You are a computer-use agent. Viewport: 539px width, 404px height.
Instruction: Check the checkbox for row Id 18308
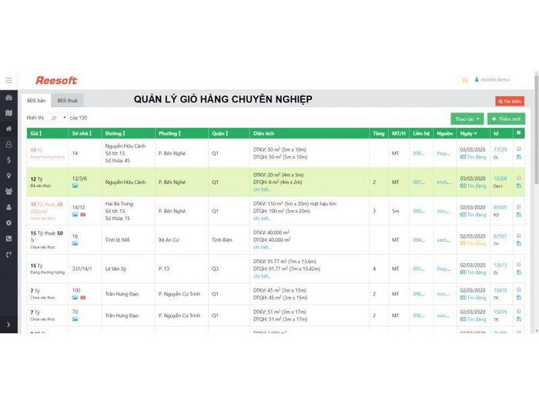519,178
